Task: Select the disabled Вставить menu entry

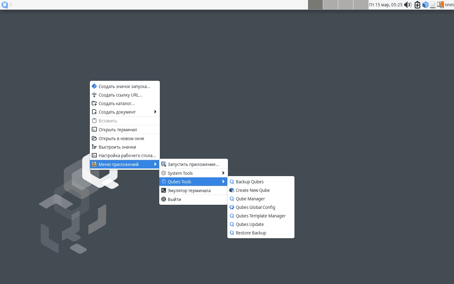Action: [x=125, y=121]
